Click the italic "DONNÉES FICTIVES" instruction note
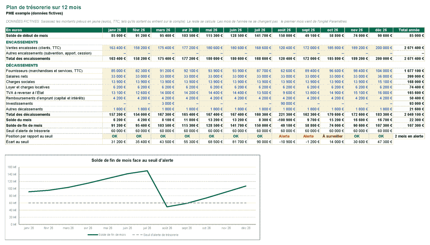The height and width of the screenshot is (245, 430). pos(176,21)
